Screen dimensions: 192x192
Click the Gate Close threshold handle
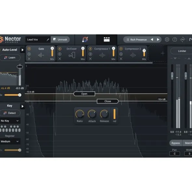coord(108,101)
